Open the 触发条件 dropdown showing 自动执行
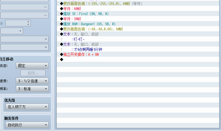Viewport: 221px width, 131px height. pos(27,125)
